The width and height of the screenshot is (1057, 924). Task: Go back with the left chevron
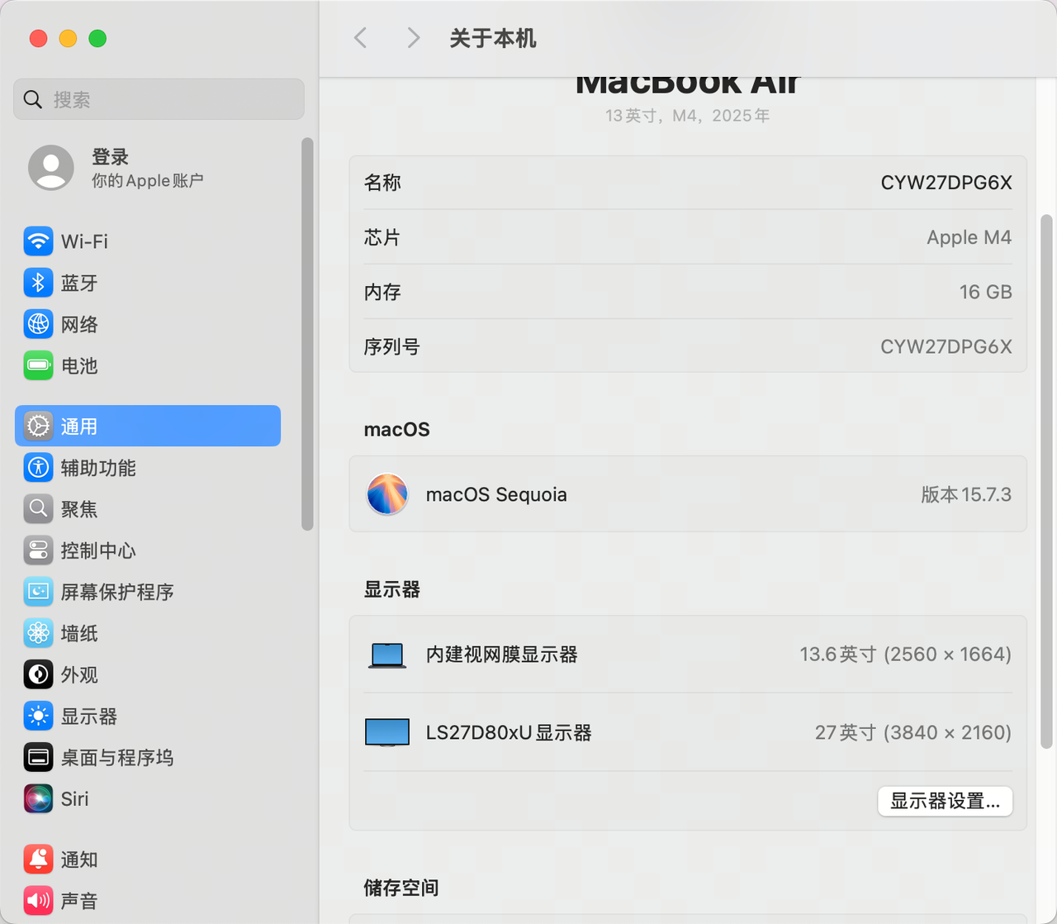[360, 38]
